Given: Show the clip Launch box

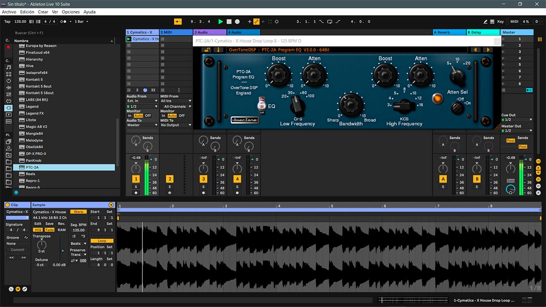Looking at the screenshot, I should (11, 290).
